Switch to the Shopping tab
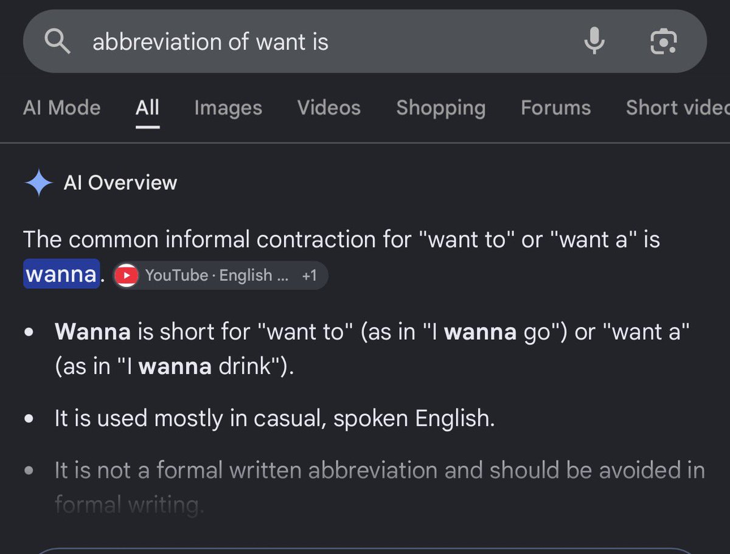This screenshot has height=554, width=730. point(441,108)
